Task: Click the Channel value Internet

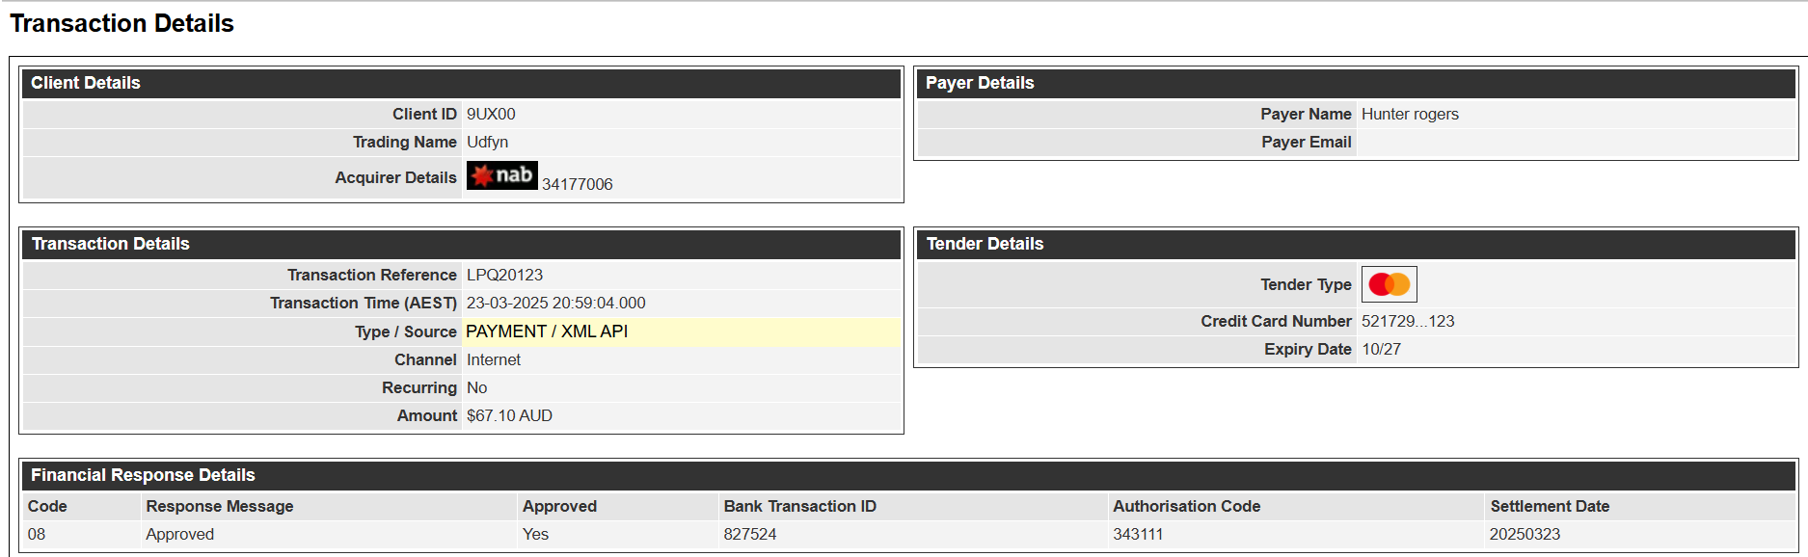Action: pos(493,359)
